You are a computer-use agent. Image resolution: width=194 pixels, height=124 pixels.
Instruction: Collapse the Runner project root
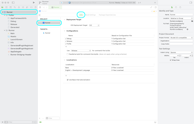[3, 12]
